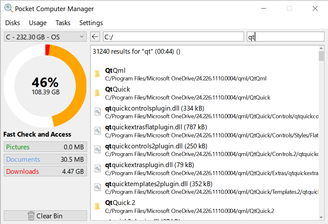
Task: Open the Documents quick access entry
Action: pos(45,159)
